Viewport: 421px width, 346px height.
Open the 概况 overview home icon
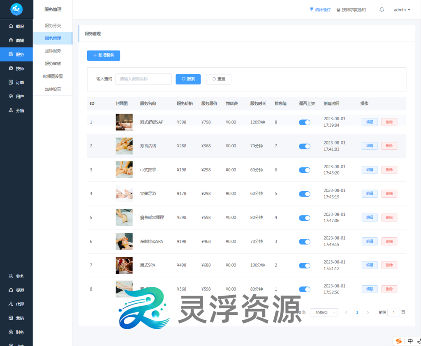click(x=11, y=26)
